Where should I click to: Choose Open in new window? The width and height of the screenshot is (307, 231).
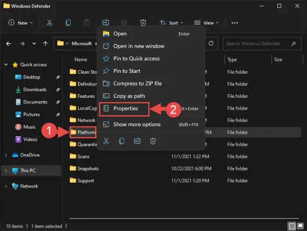coord(151,46)
